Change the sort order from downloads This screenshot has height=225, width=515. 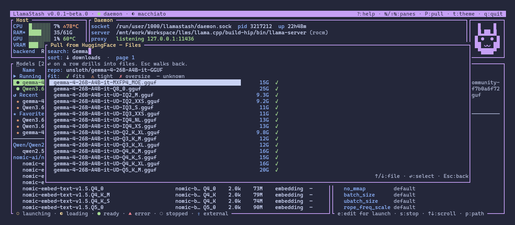(83, 58)
